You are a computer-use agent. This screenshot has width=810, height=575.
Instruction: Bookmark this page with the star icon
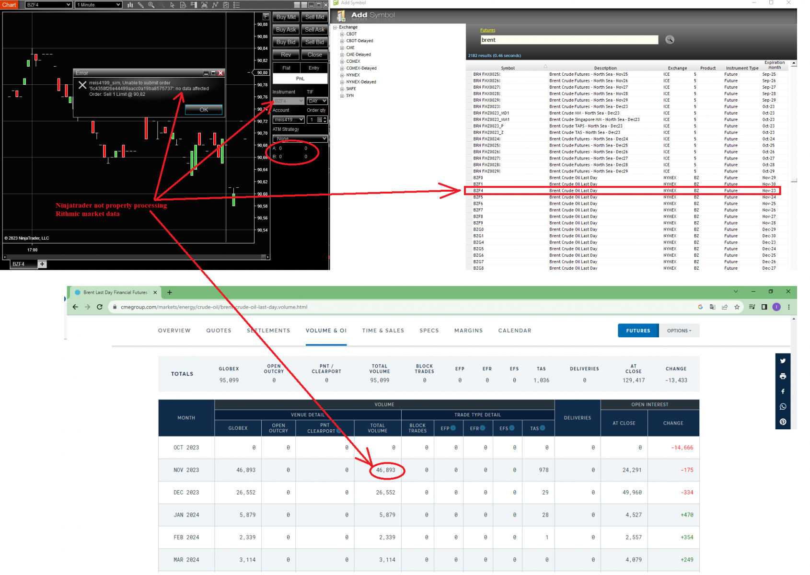pos(737,307)
